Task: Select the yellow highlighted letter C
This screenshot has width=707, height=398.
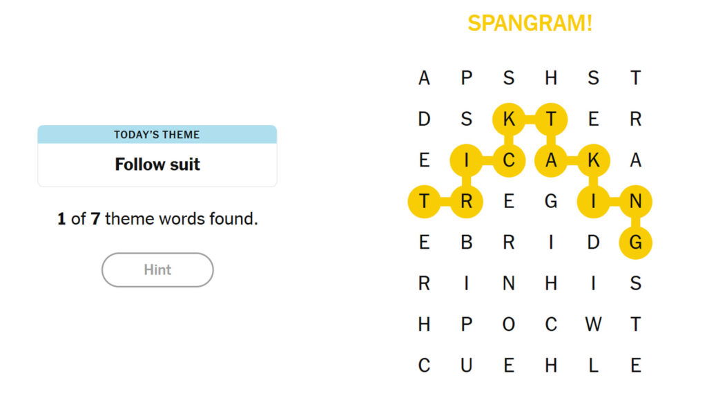Action: pos(509,161)
